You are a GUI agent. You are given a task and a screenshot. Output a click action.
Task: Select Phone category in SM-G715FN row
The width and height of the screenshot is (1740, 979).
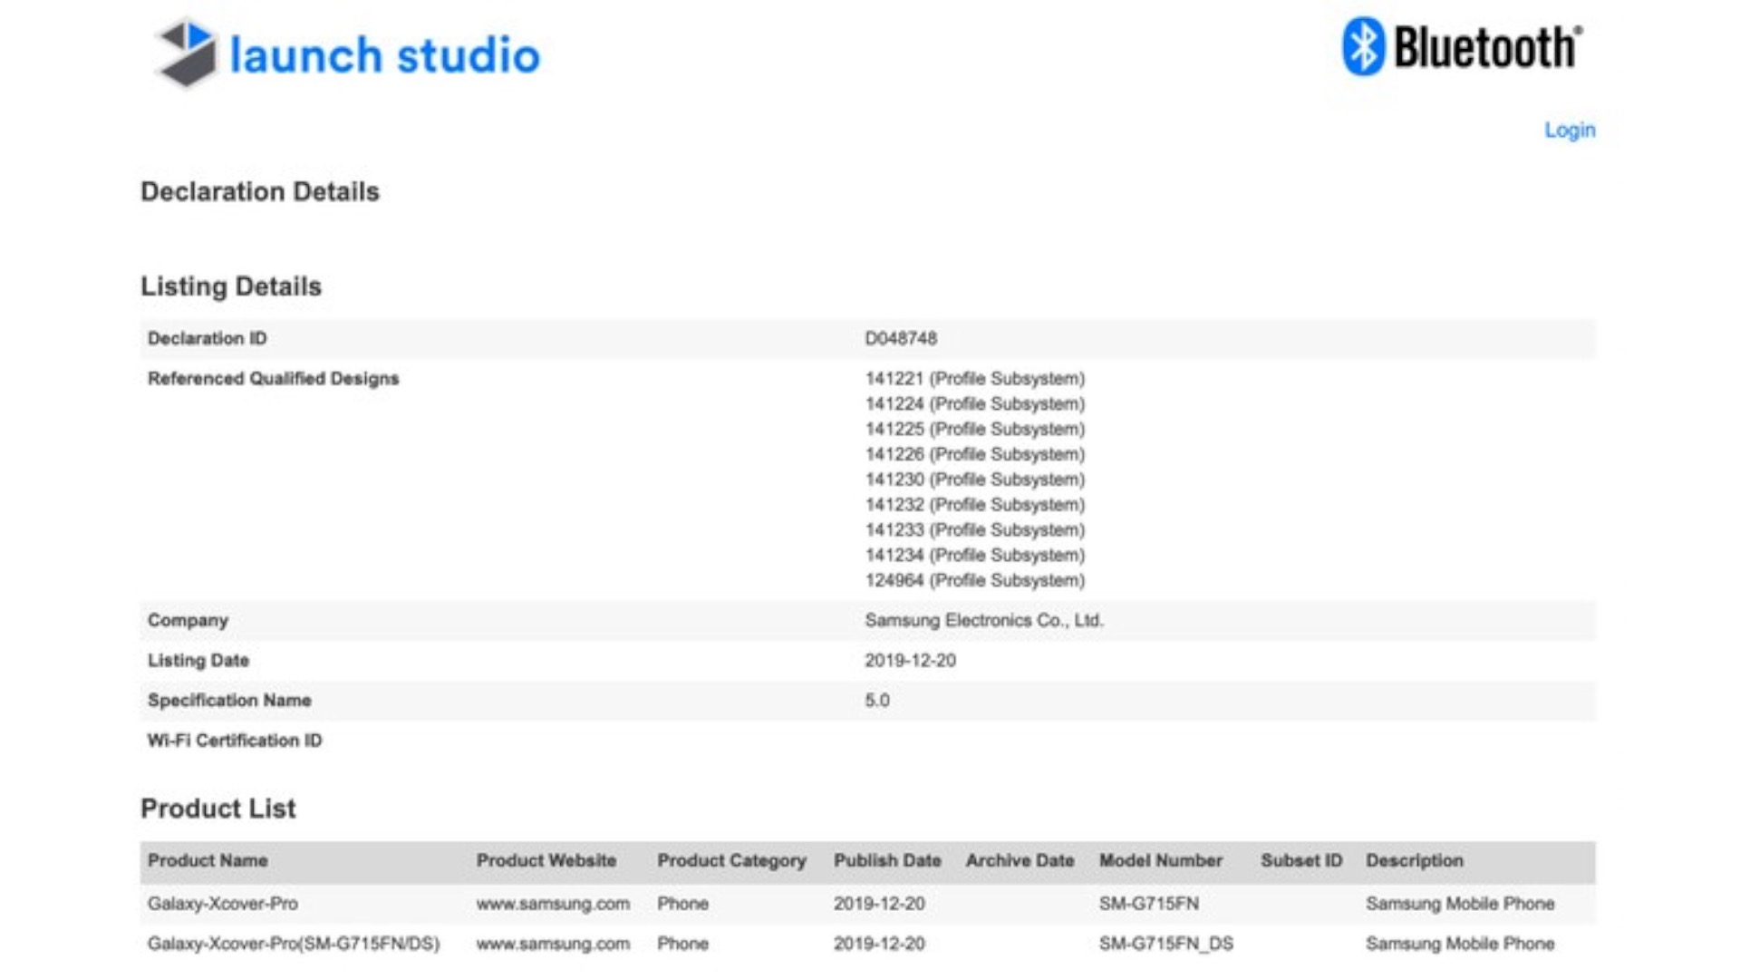click(682, 904)
